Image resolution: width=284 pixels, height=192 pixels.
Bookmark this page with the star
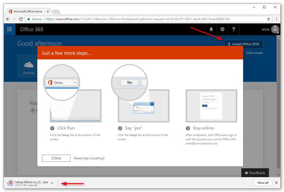269,19
